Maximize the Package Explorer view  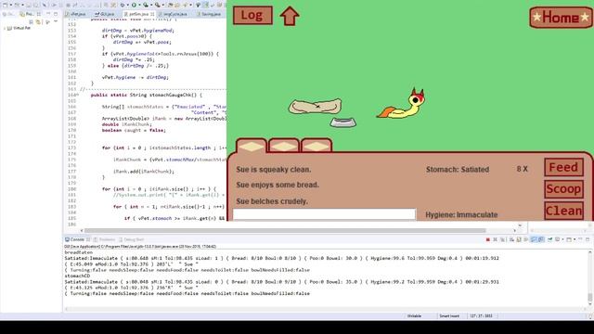coord(56,14)
